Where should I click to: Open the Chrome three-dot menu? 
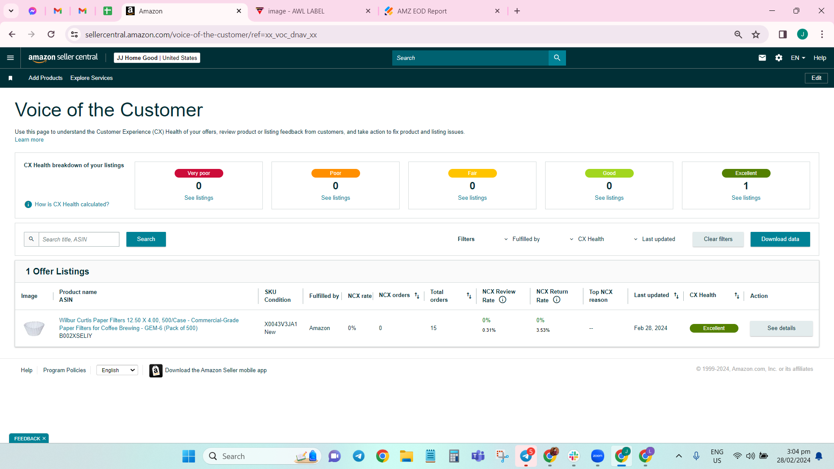pyautogui.click(x=822, y=35)
